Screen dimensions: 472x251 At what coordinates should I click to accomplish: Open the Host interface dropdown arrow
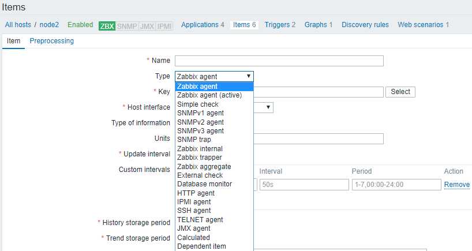pyautogui.click(x=268, y=107)
